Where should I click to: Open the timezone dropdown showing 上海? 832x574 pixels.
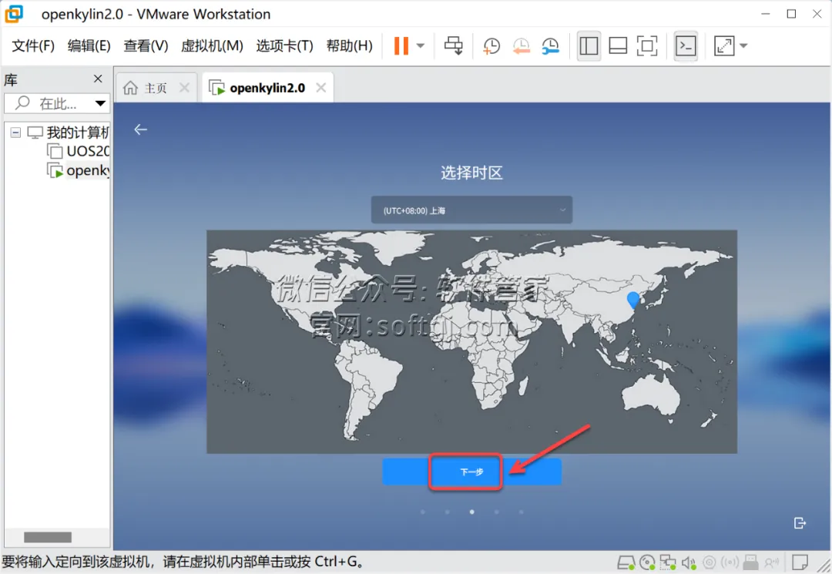pyautogui.click(x=471, y=210)
